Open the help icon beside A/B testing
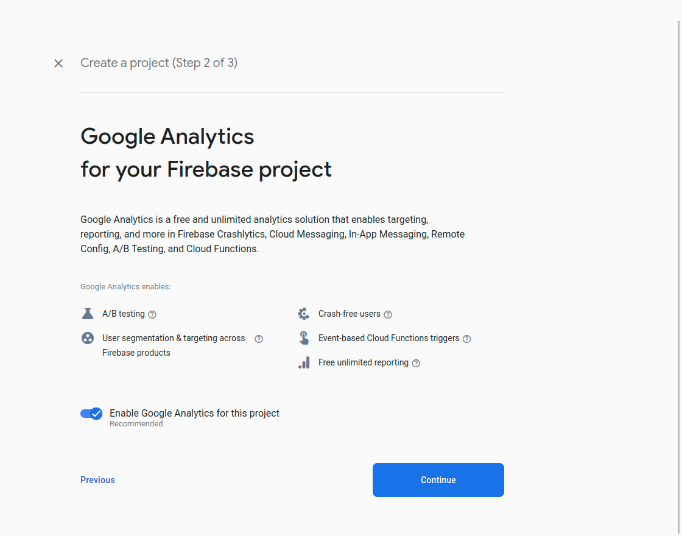The width and height of the screenshot is (682, 536). click(x=152, y=314)
